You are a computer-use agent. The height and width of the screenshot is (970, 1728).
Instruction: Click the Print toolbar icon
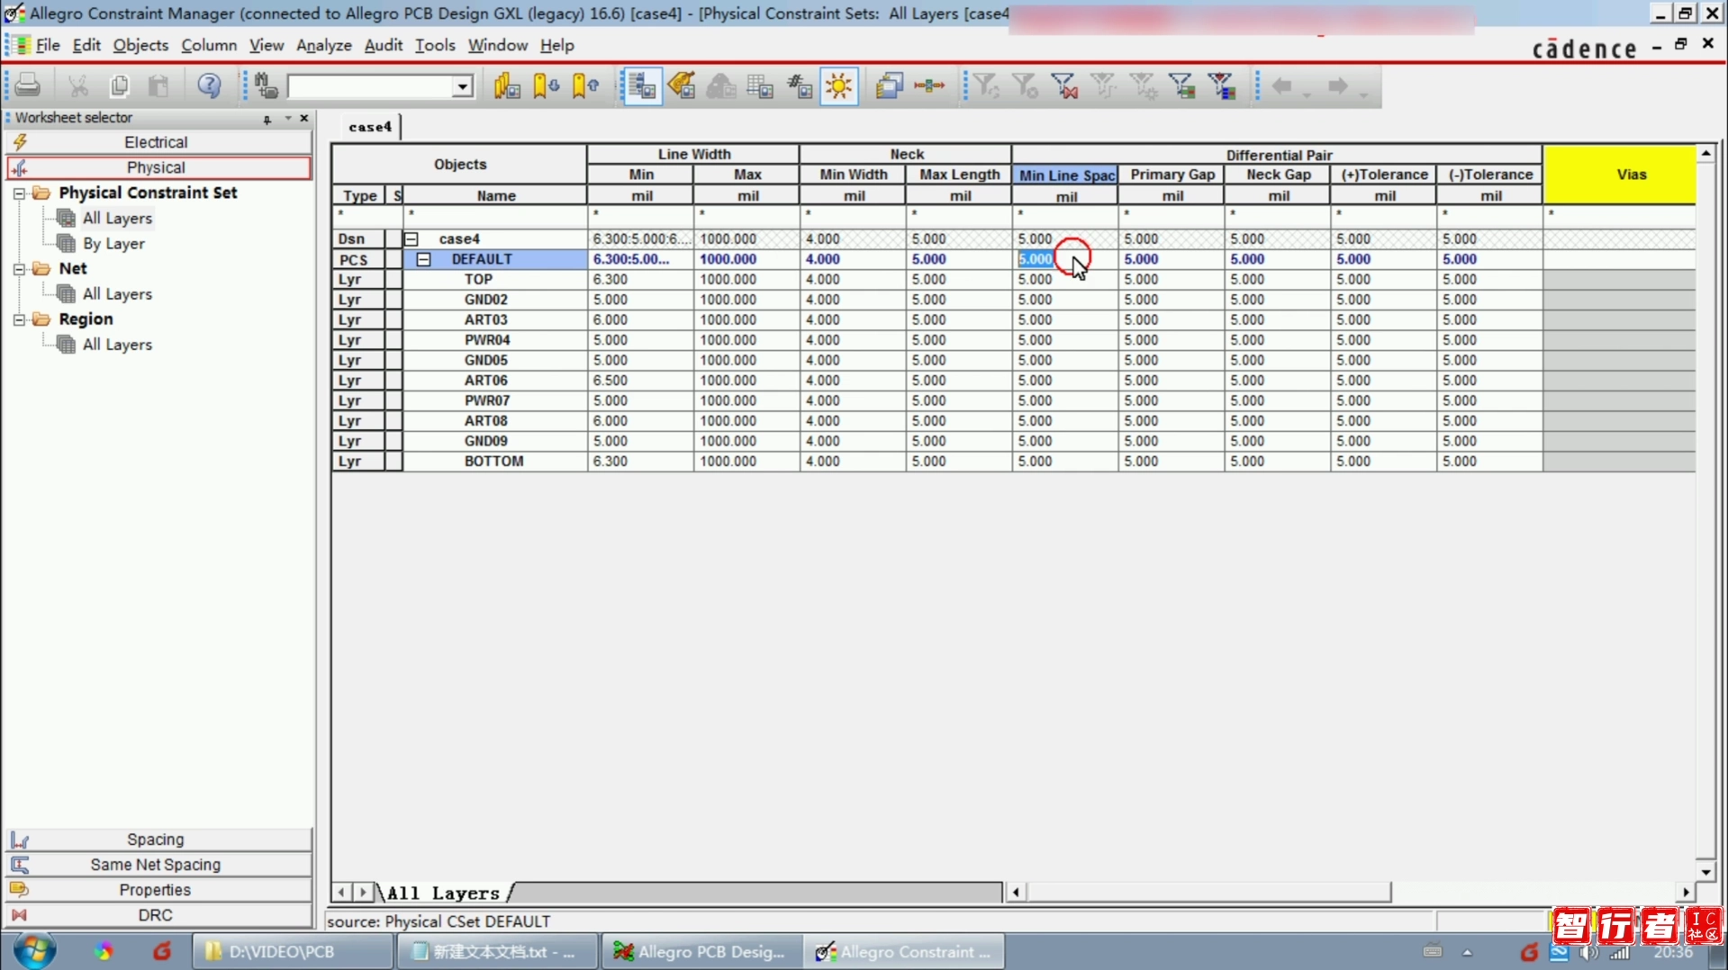point(28,85)
